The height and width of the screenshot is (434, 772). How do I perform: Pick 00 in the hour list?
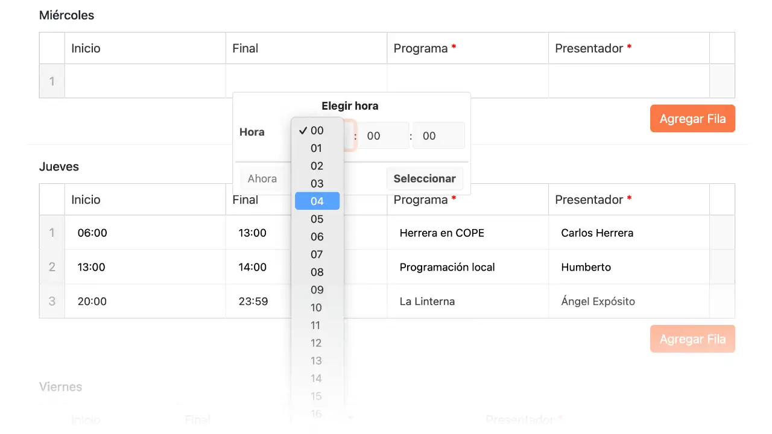coord(317,131)
